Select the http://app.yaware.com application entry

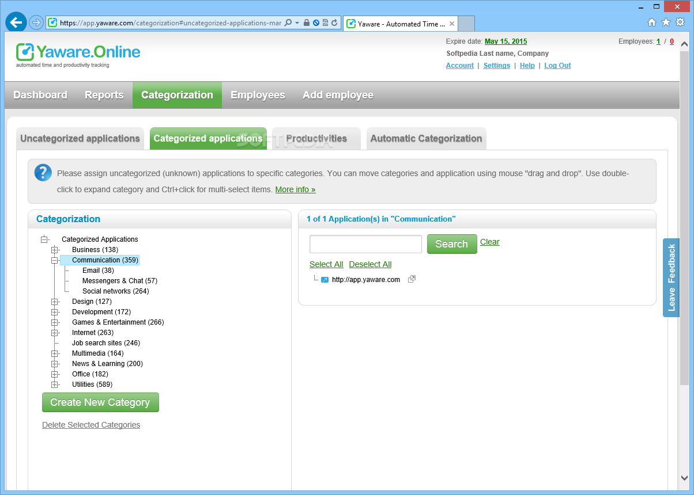coord(366,280)
